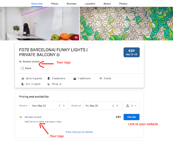Image resolution: width=173 pixels, height=141 pixels.
Task: Advance check-out date to next day
Action: 117,106
